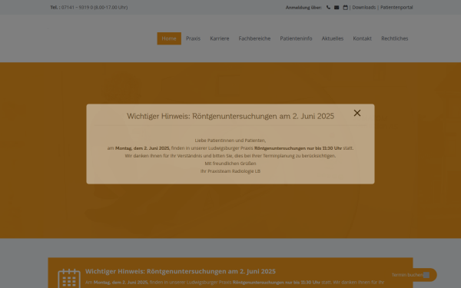Open the Patientenportal link
Screen dimensions: 461x288
[396, 8]
